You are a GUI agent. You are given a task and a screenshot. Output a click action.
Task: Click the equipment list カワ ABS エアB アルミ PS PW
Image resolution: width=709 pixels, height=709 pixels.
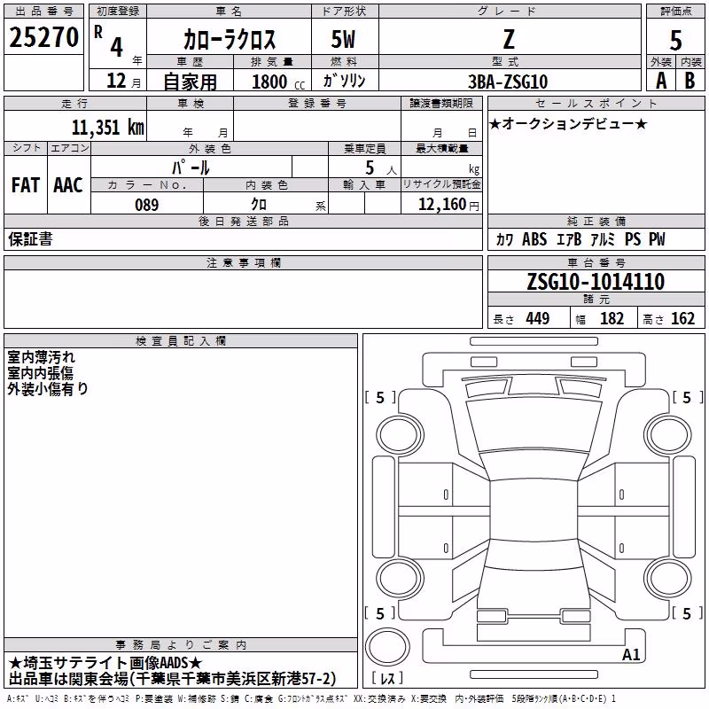click(580, 239)
